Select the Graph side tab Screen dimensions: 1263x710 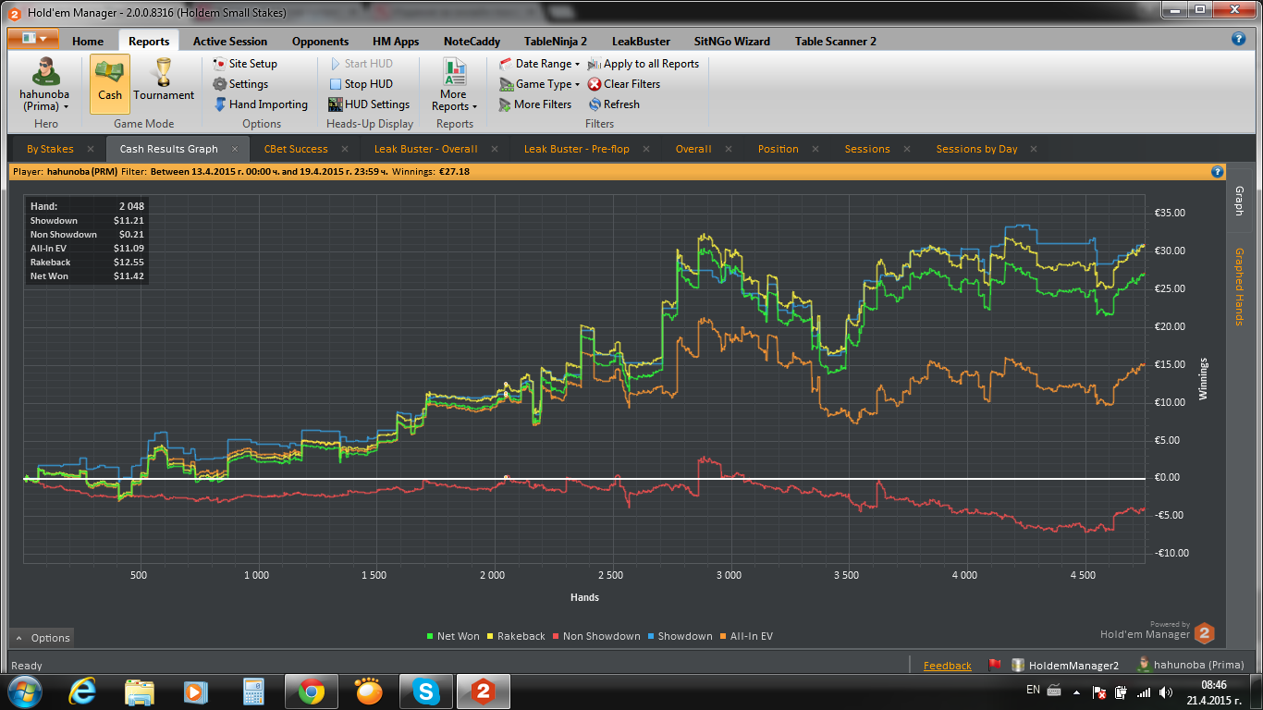[1239, 201]
